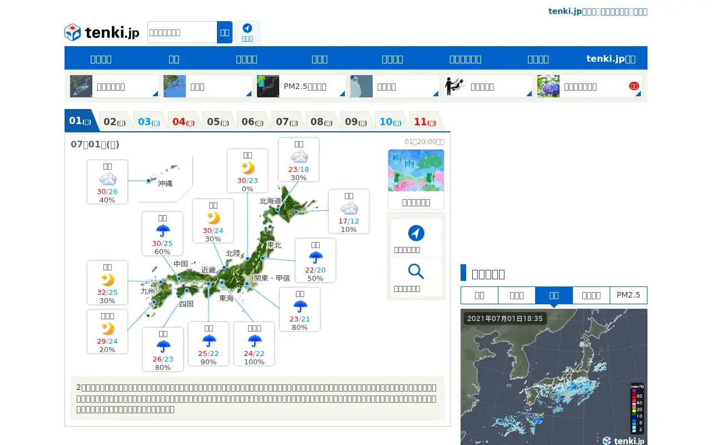Select the blue 10 date tab
Viewport: 712px width, 445px height.
390,121
